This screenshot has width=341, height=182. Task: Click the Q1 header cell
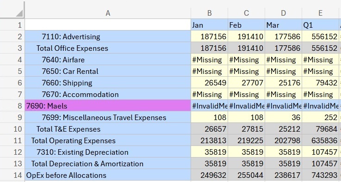(320, 25)
